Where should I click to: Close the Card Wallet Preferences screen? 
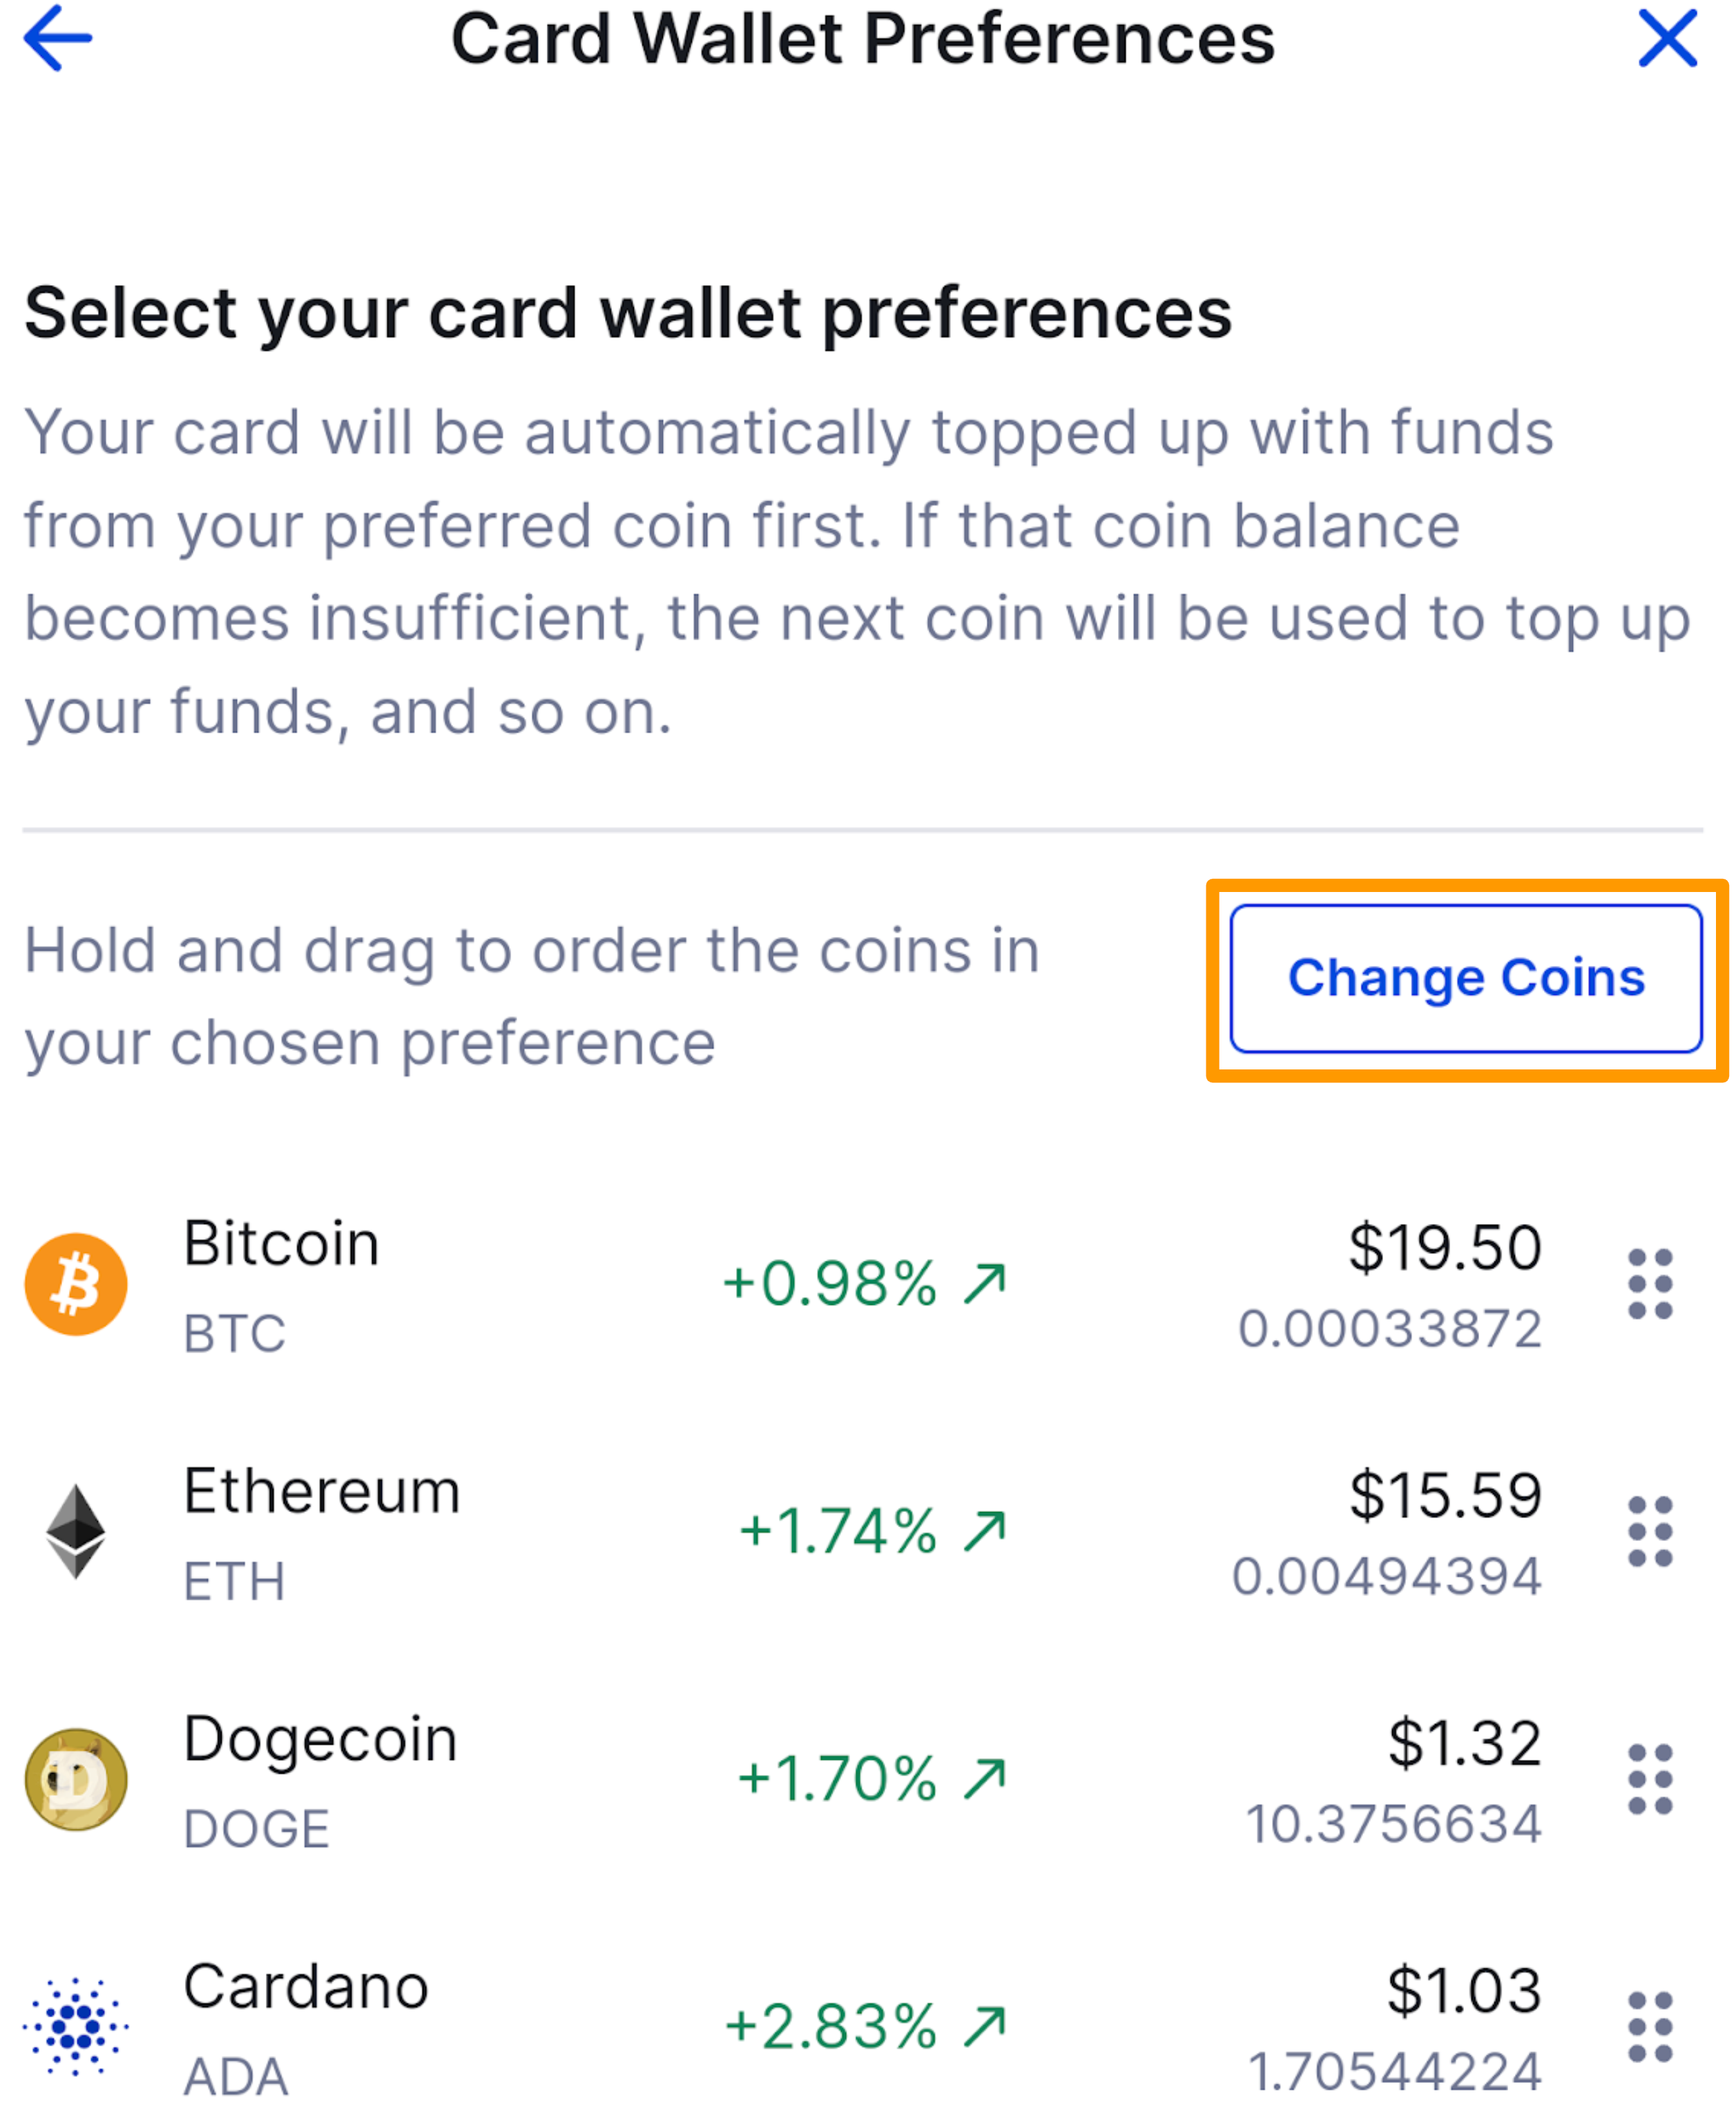click(x=1667, y=38)
